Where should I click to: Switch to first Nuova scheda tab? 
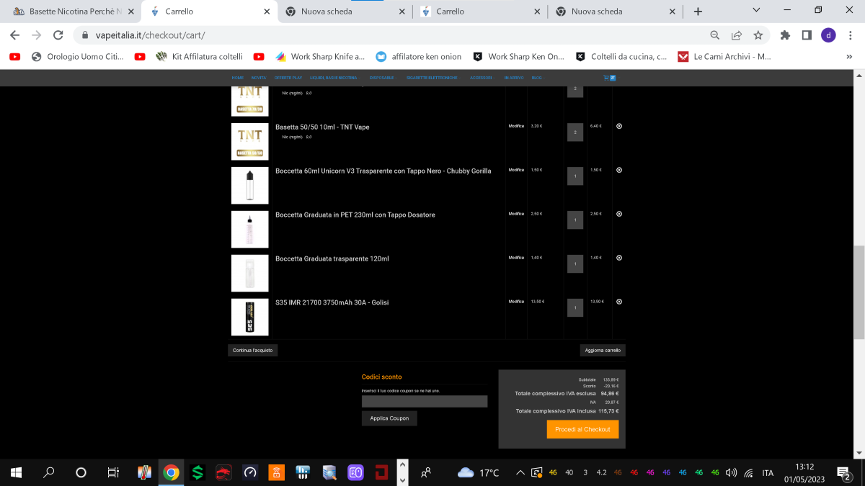[x=345, y=12]
